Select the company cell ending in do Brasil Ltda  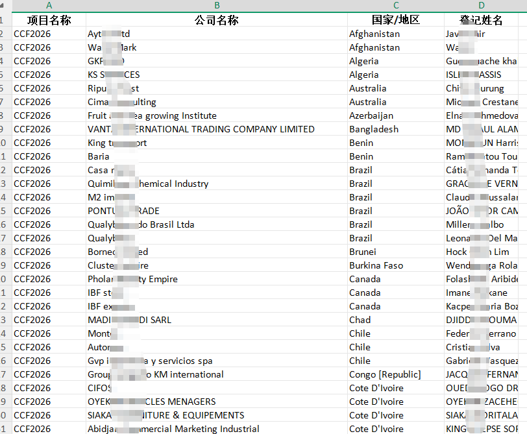point(216,224)
